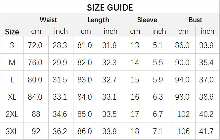The height and width of the screenshot is (140, 220).
Task: Click the SIZE GUIDE title
Action: pyautogui.click(x=110, y=7)
